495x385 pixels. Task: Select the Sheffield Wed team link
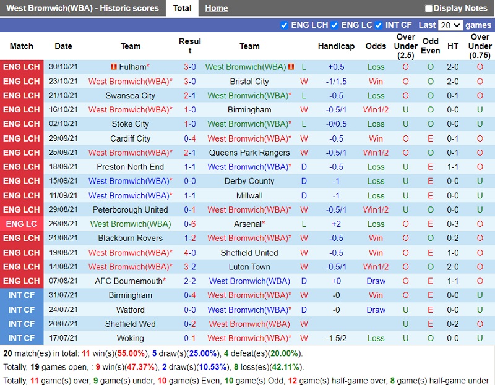[131, 324]
